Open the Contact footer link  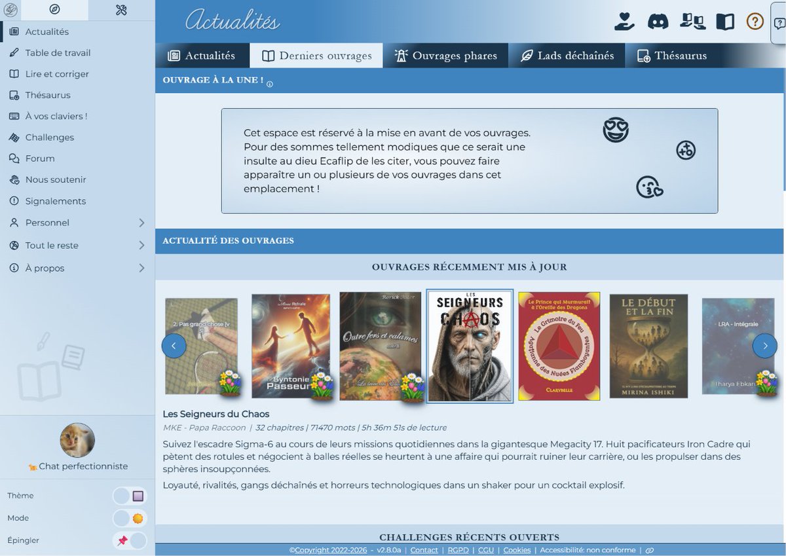pyautogui.click(x=424, y=550)
